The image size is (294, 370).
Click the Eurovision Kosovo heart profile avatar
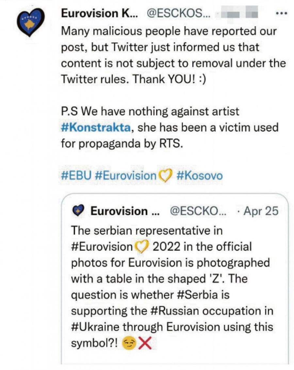pyautogui.click(x=31, y=23)
